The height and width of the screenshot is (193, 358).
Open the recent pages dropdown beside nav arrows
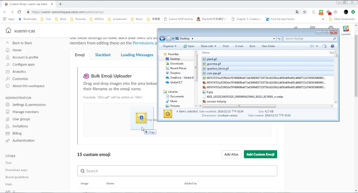point(173,39)
